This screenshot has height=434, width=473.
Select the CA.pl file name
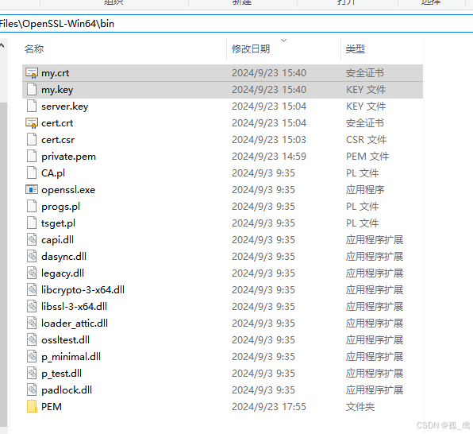(53, 173)
